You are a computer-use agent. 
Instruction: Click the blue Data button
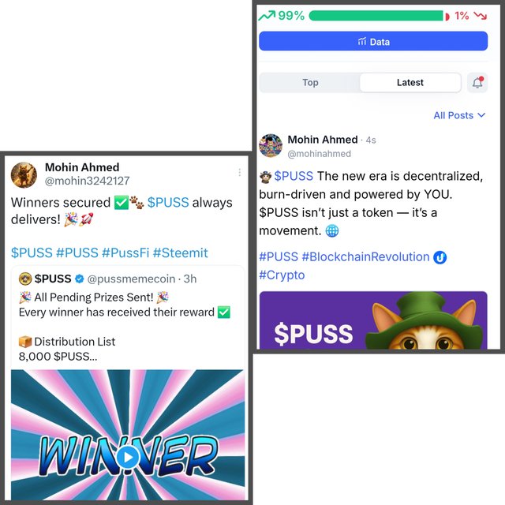(x=373, y=41)
